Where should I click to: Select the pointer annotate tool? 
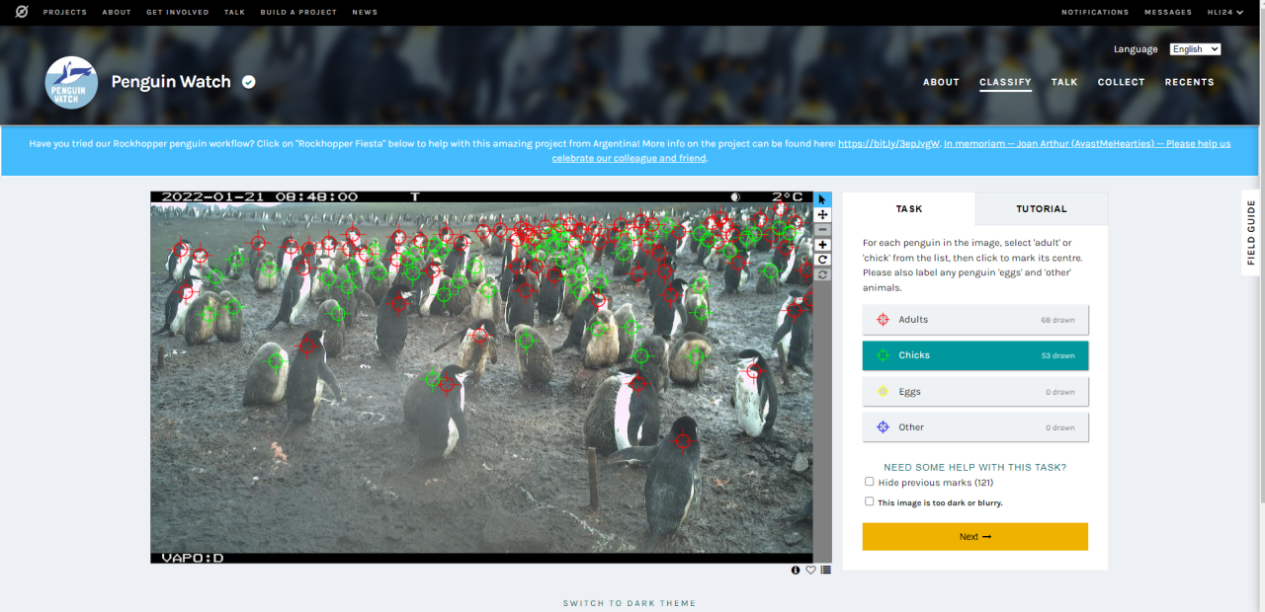(x=822, y=199)
